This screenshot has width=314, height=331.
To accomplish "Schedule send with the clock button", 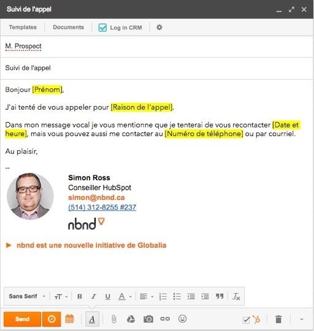I will pos(52,319).
